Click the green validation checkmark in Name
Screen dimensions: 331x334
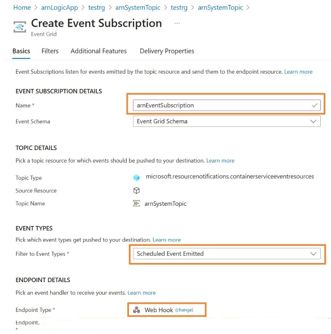click(x=315, y=105)
